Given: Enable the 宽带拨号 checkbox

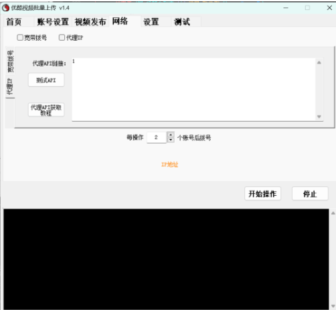Looking at the screenshot, I should pyautogui.click(x=20, y=37).
